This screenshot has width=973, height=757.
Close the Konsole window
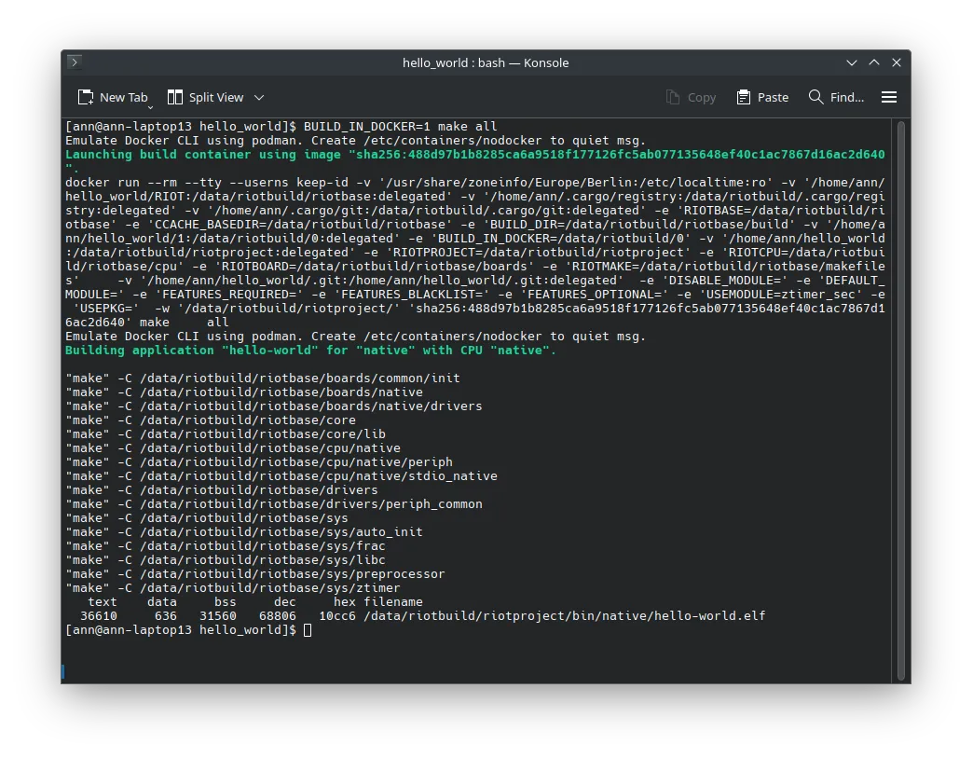pyautogui.click(x=897, y=62)
